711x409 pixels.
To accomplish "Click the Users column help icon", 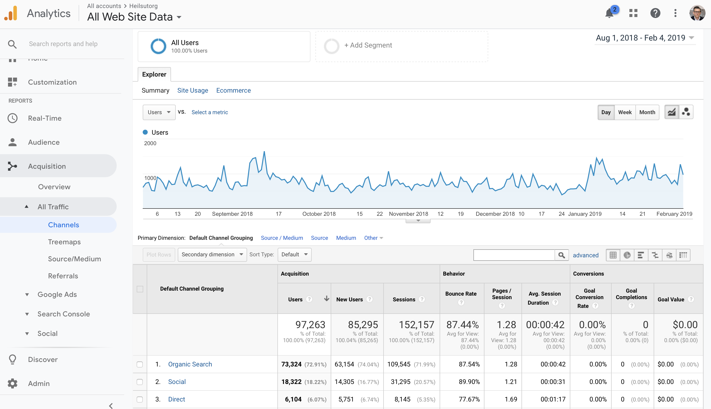I will pos(309,299).
